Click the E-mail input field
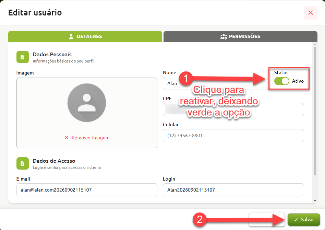Screen dimensions: 325x230 tap(87, 190)
